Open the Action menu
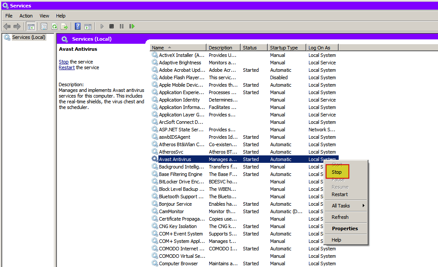438x267 pixels. pos(26,15)
